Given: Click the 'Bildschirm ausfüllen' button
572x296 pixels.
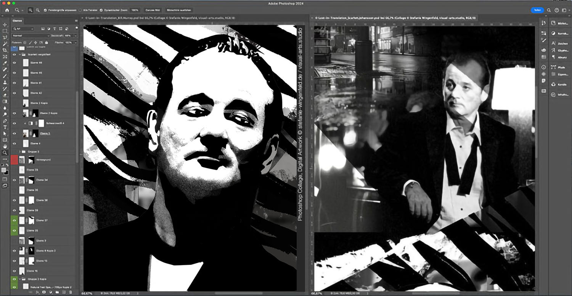Looking at the screenshot, I should (x=179, y=10).
